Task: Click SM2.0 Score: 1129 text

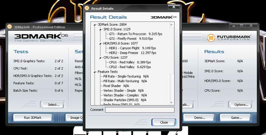Action: coord(117,29)
